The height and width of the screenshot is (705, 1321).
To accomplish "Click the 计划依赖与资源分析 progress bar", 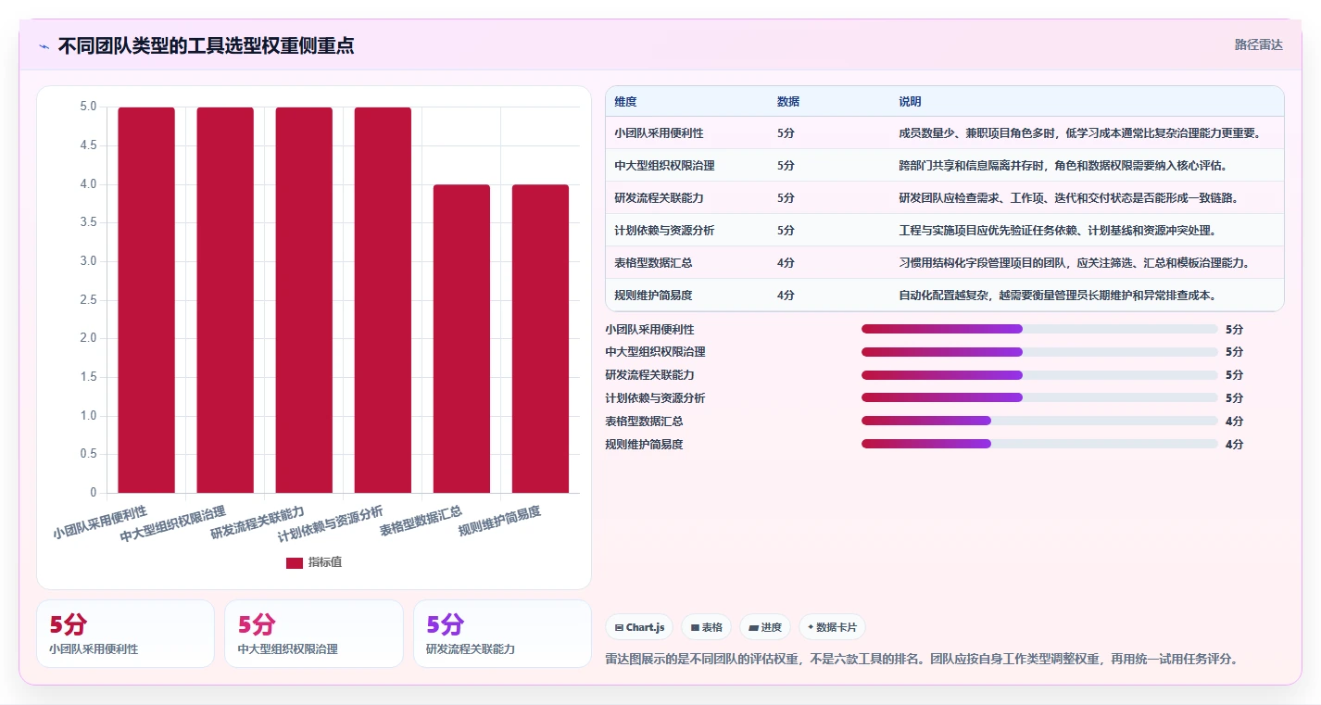I will click(x=1039, y=397).
